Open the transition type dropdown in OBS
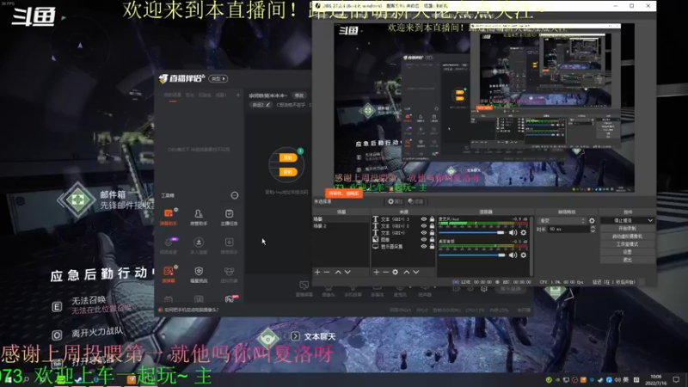Viewport: 688px width, 387px height. click(x=562, y=221)
